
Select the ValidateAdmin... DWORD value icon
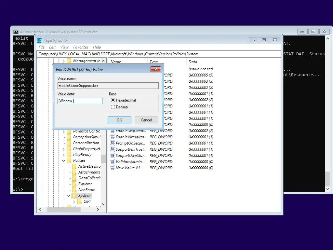[112, 161]
